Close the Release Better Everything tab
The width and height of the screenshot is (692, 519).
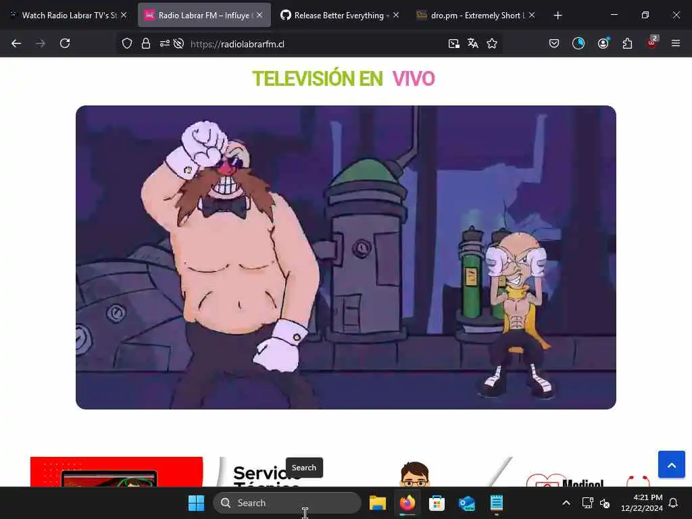click(x=396, y=16)
